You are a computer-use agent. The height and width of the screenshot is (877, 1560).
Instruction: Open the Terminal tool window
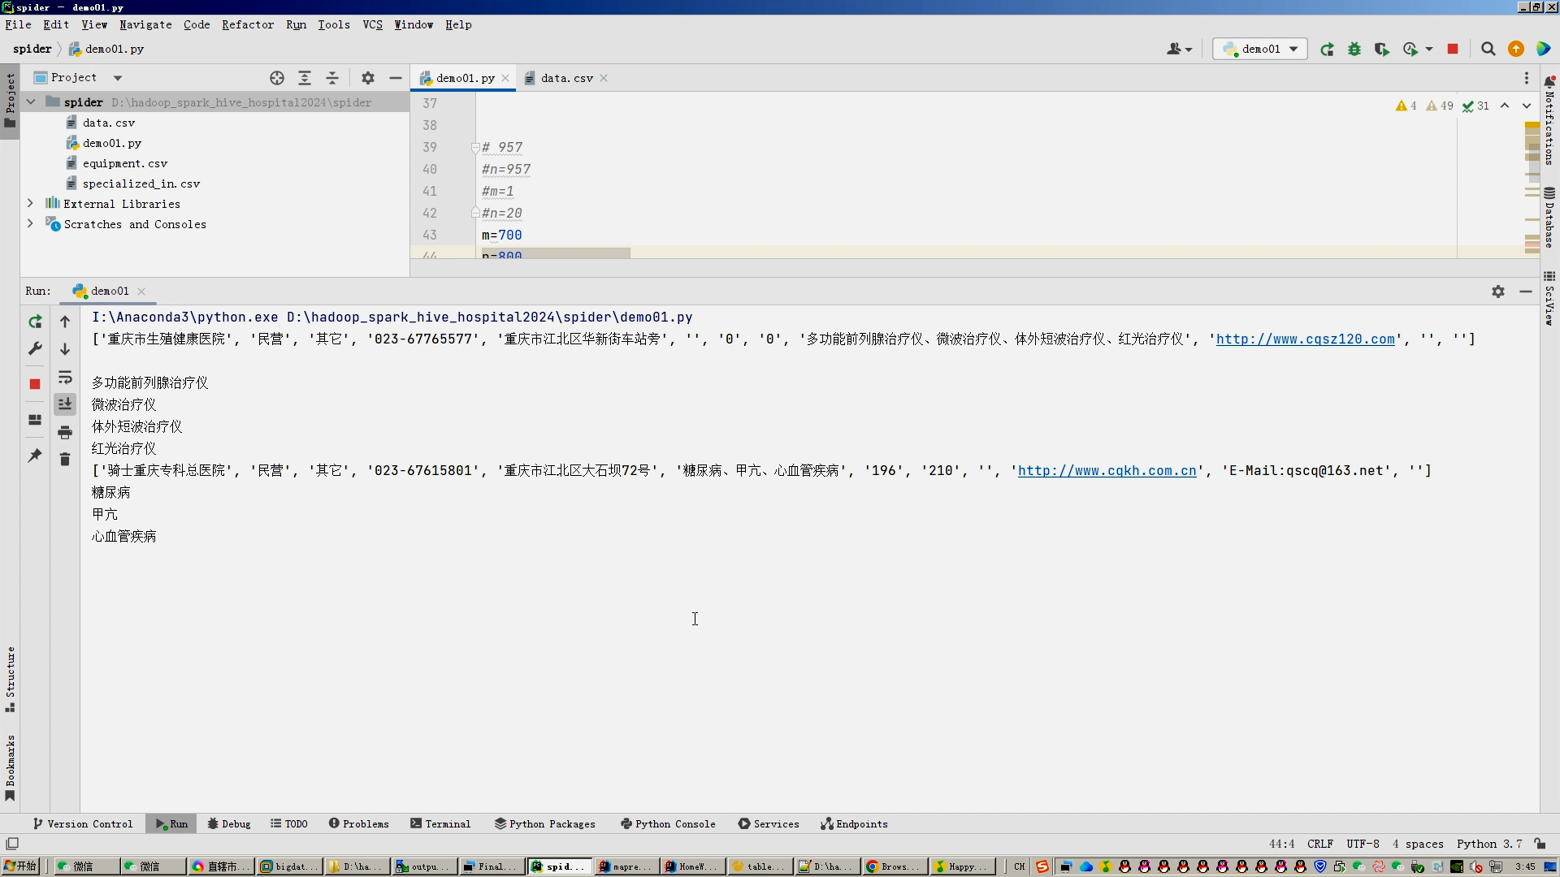pyautogui.click(x=440, y=823)
